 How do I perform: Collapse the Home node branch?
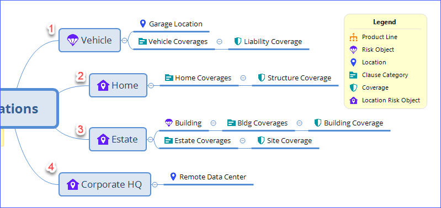151,85
